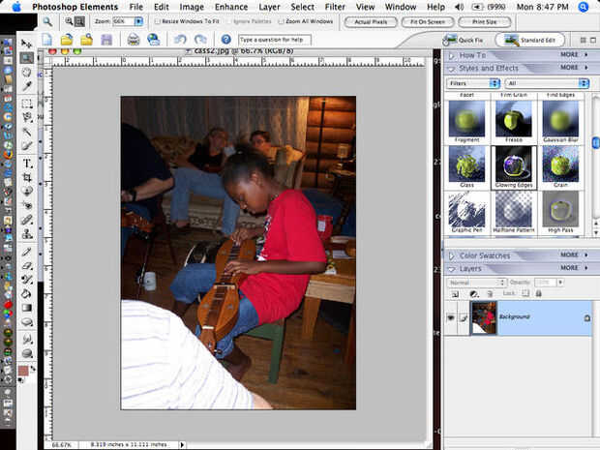This screenshot has width=600, height=450.
Task: Open the Filters category dropdown
Action: [473, 83]
